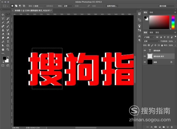
Task: Filter for type layers
Action: (164, 37)
